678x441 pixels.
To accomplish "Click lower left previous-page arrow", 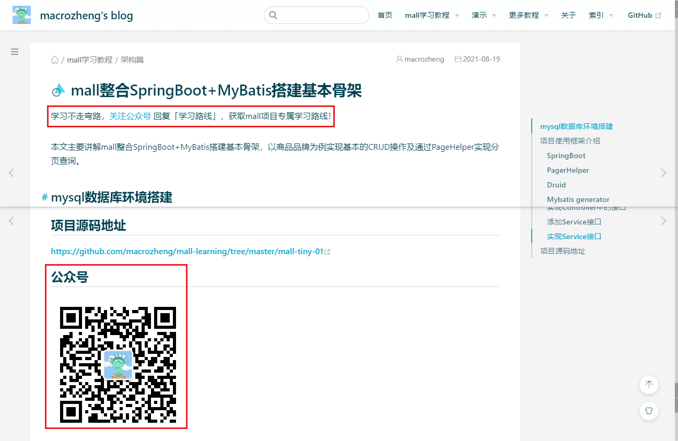I will click(11, 221).
